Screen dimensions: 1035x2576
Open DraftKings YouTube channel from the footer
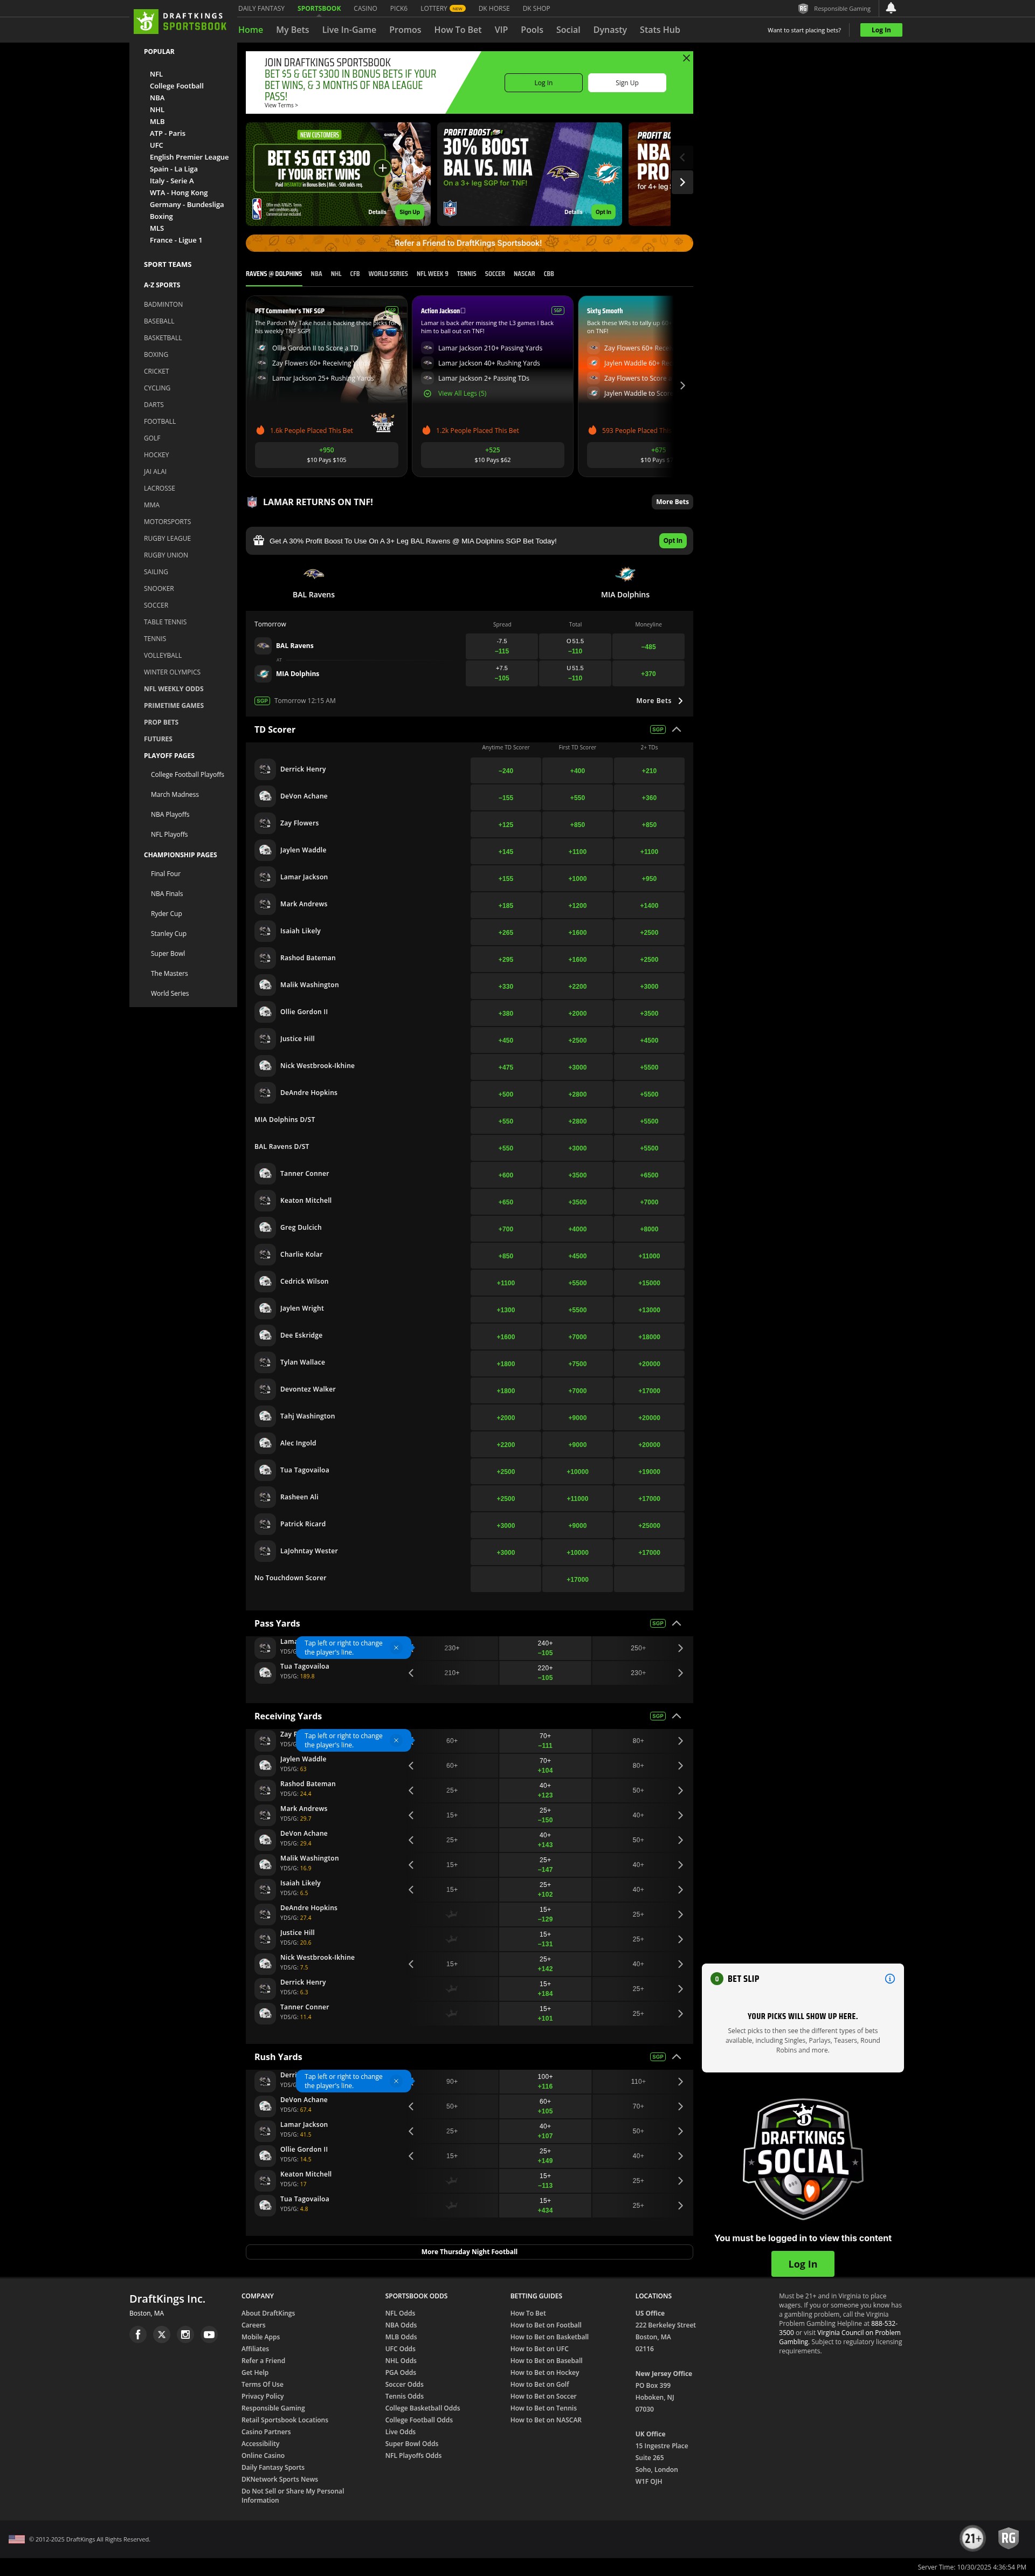pos(209,2334)
